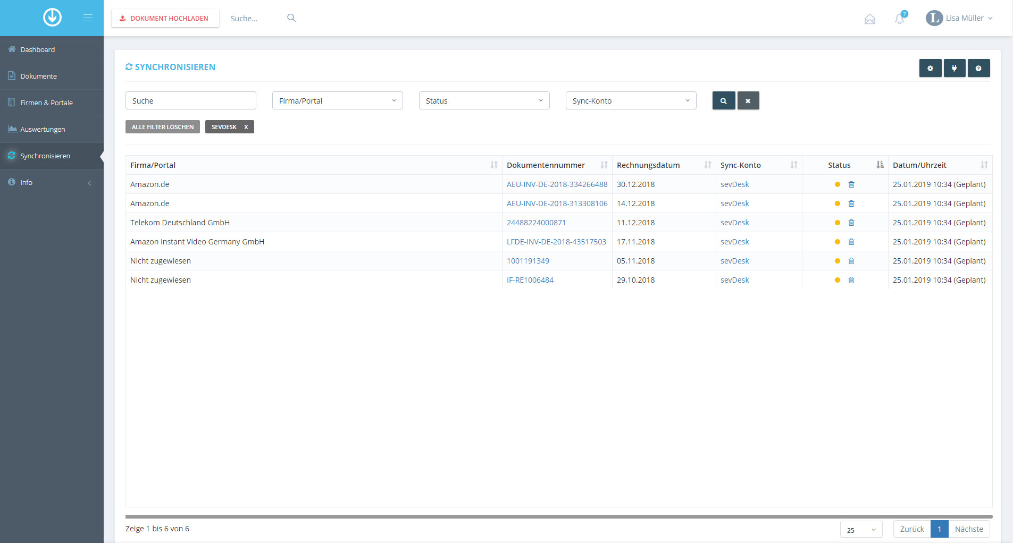Open the inbox envelope icon

click(x=870, y=19)
